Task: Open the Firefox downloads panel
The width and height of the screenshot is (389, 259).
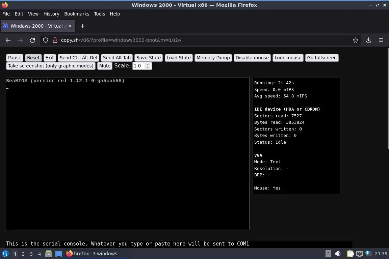Action: click(368, 40)
